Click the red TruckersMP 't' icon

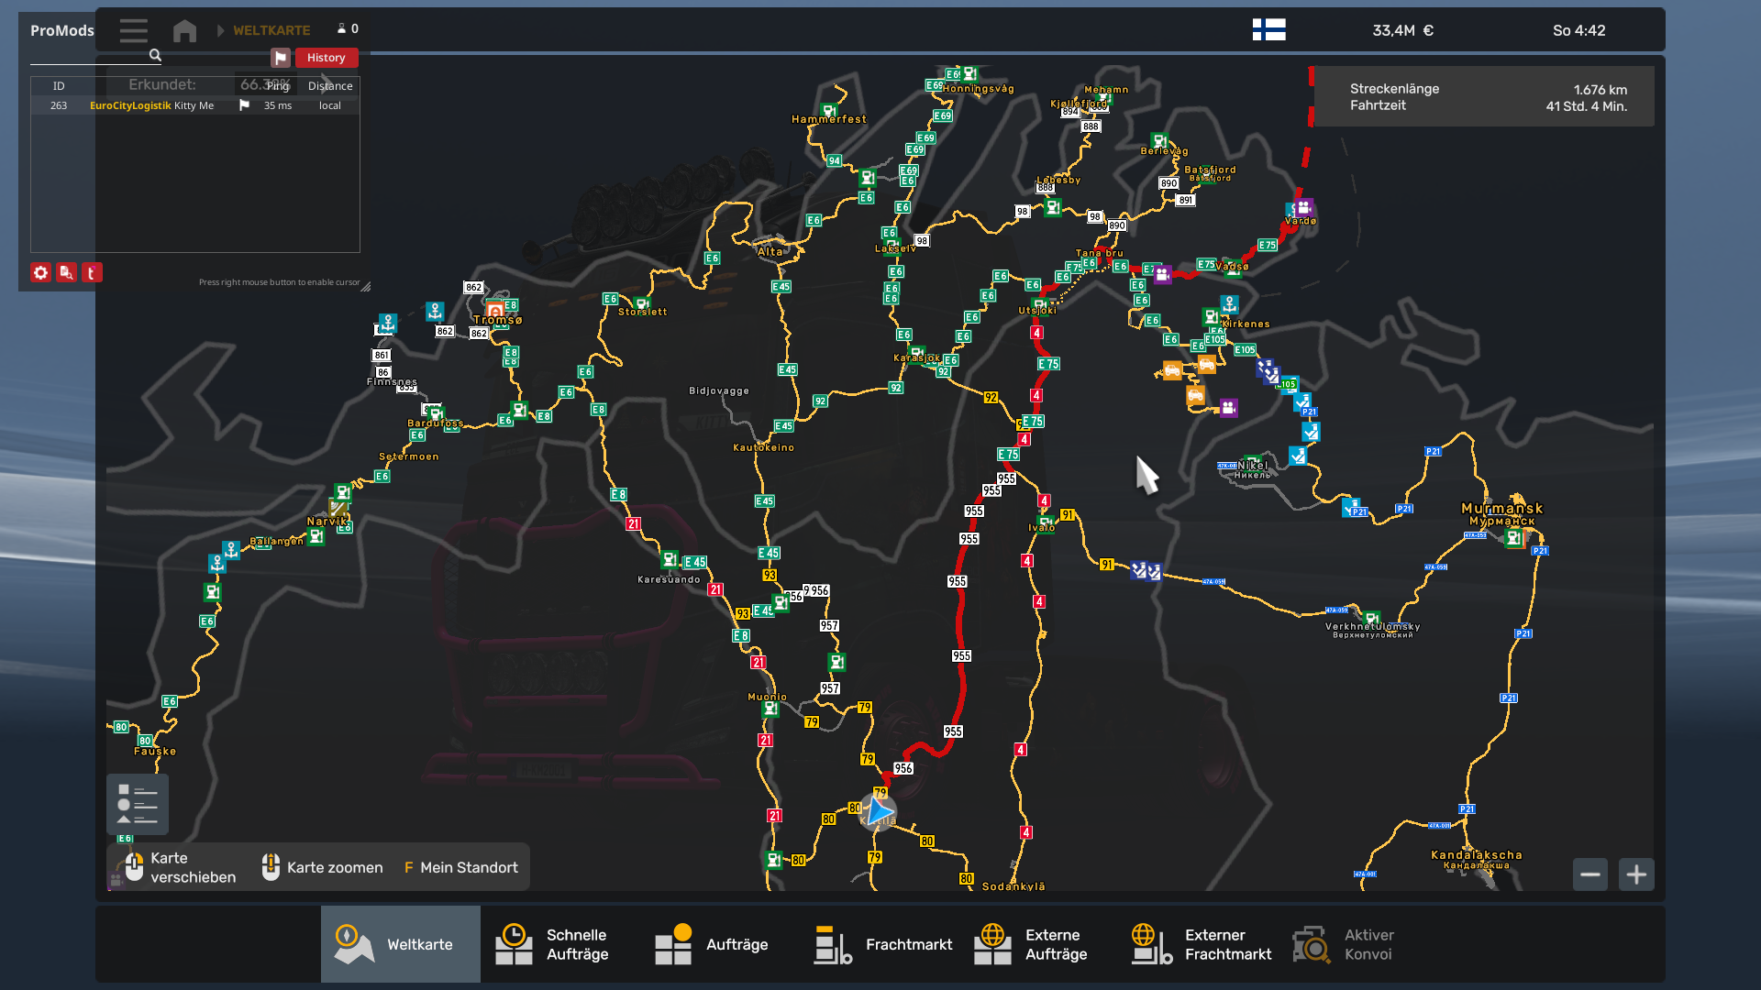coord(92,272)
